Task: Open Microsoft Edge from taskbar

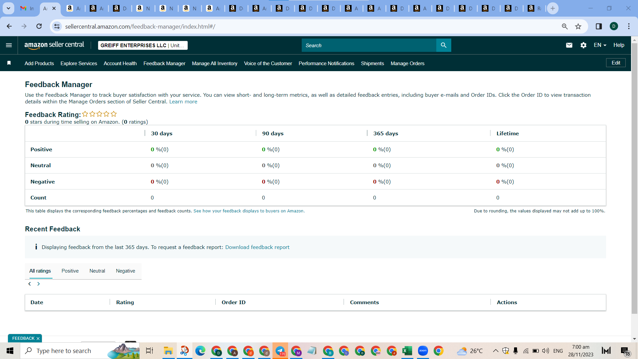Action: click(x=200, y=351)
